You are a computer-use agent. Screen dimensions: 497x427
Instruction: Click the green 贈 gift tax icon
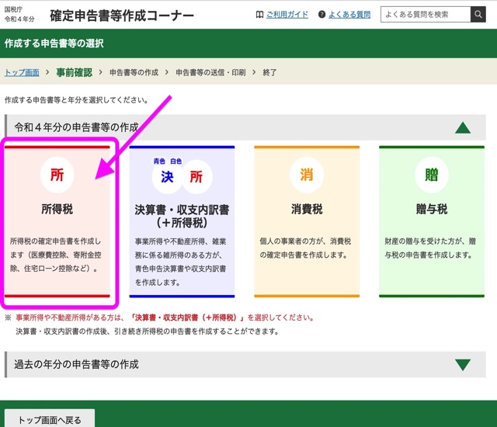click(x=431, y=175)
